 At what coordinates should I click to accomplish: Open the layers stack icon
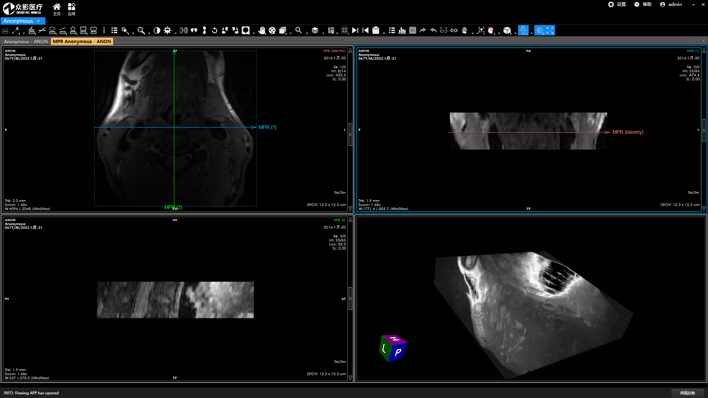(x=315, y=31)
